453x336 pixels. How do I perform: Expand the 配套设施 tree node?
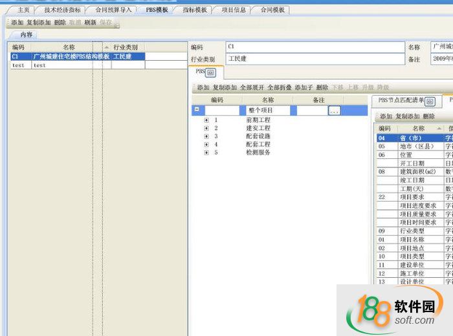tap(206, 136)
